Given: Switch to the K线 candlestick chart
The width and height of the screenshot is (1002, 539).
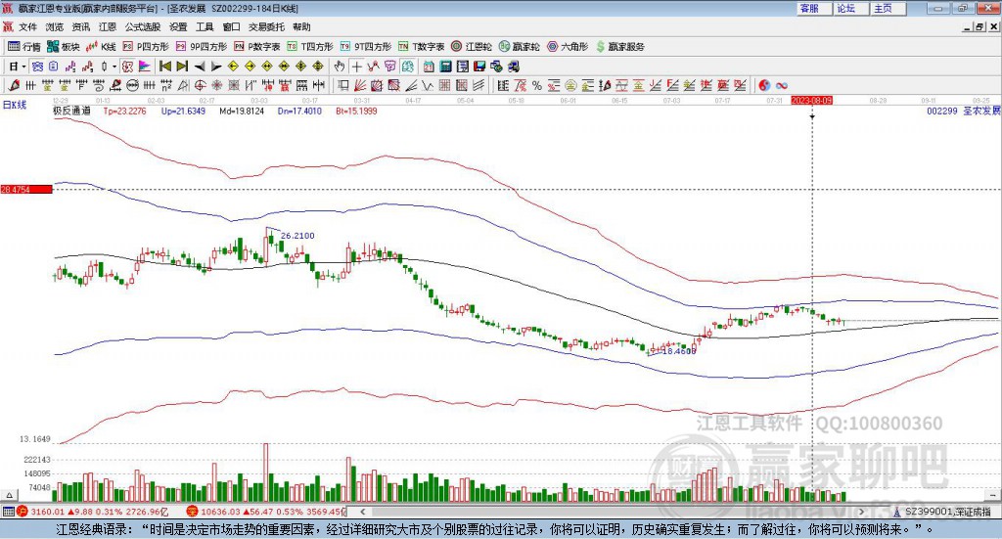Looking at the screenshot, I should [x=102, y=46].
